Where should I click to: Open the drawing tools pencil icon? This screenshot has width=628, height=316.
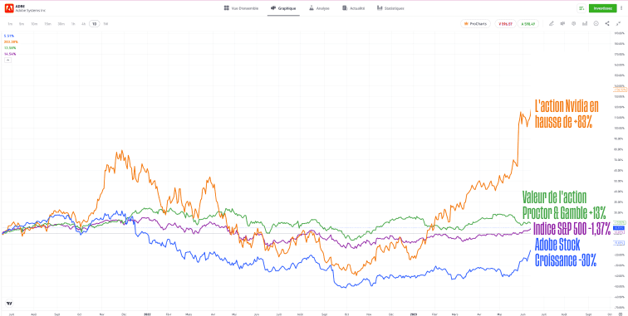click(x=552, y=23)
